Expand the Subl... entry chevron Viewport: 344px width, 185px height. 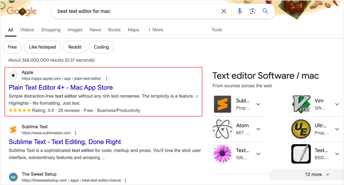click(x=259, y=104)
